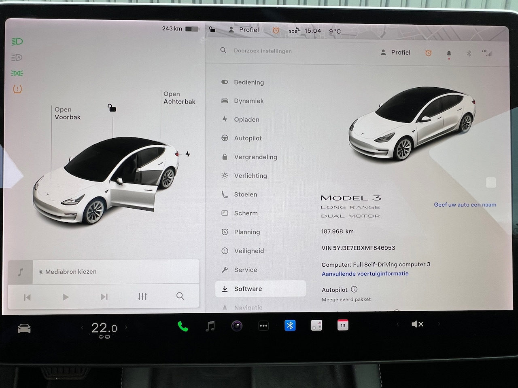Screen dimensions: 518x388
Task: Unmute the volume speaker icon
Action: (x=417, y=324)
